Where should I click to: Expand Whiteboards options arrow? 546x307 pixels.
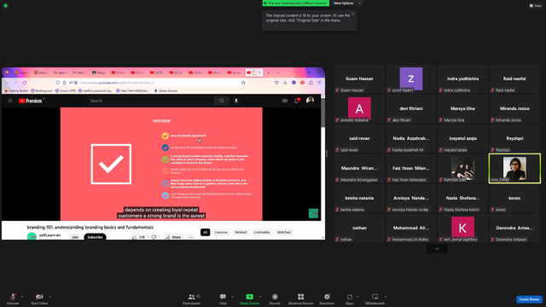tap(386, 297)
